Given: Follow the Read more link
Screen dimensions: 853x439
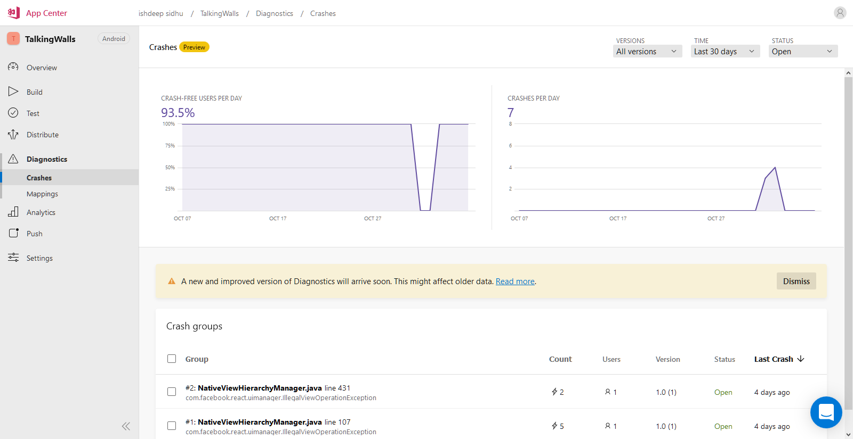Looking at the screenshot, I should (x=515, y=281).
